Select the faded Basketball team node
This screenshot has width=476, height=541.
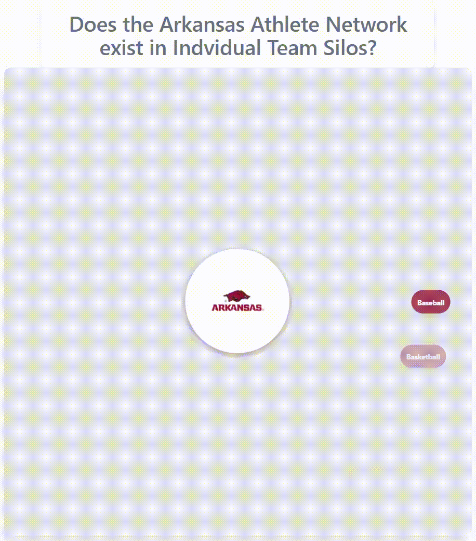click(423, 356)
